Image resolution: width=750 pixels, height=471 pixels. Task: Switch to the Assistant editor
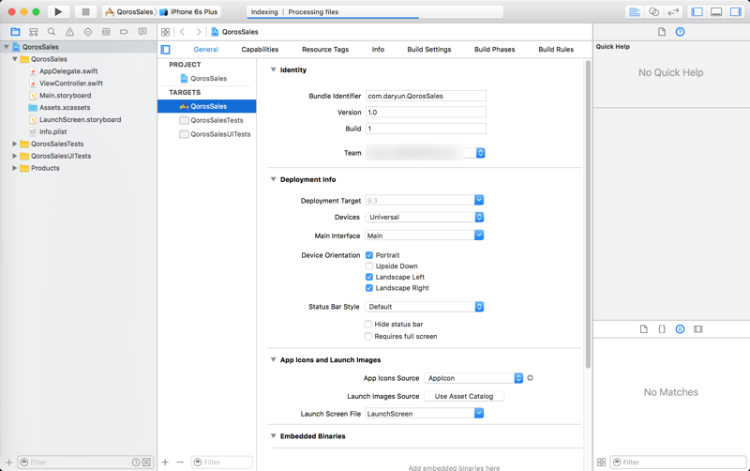coord(653,12)
